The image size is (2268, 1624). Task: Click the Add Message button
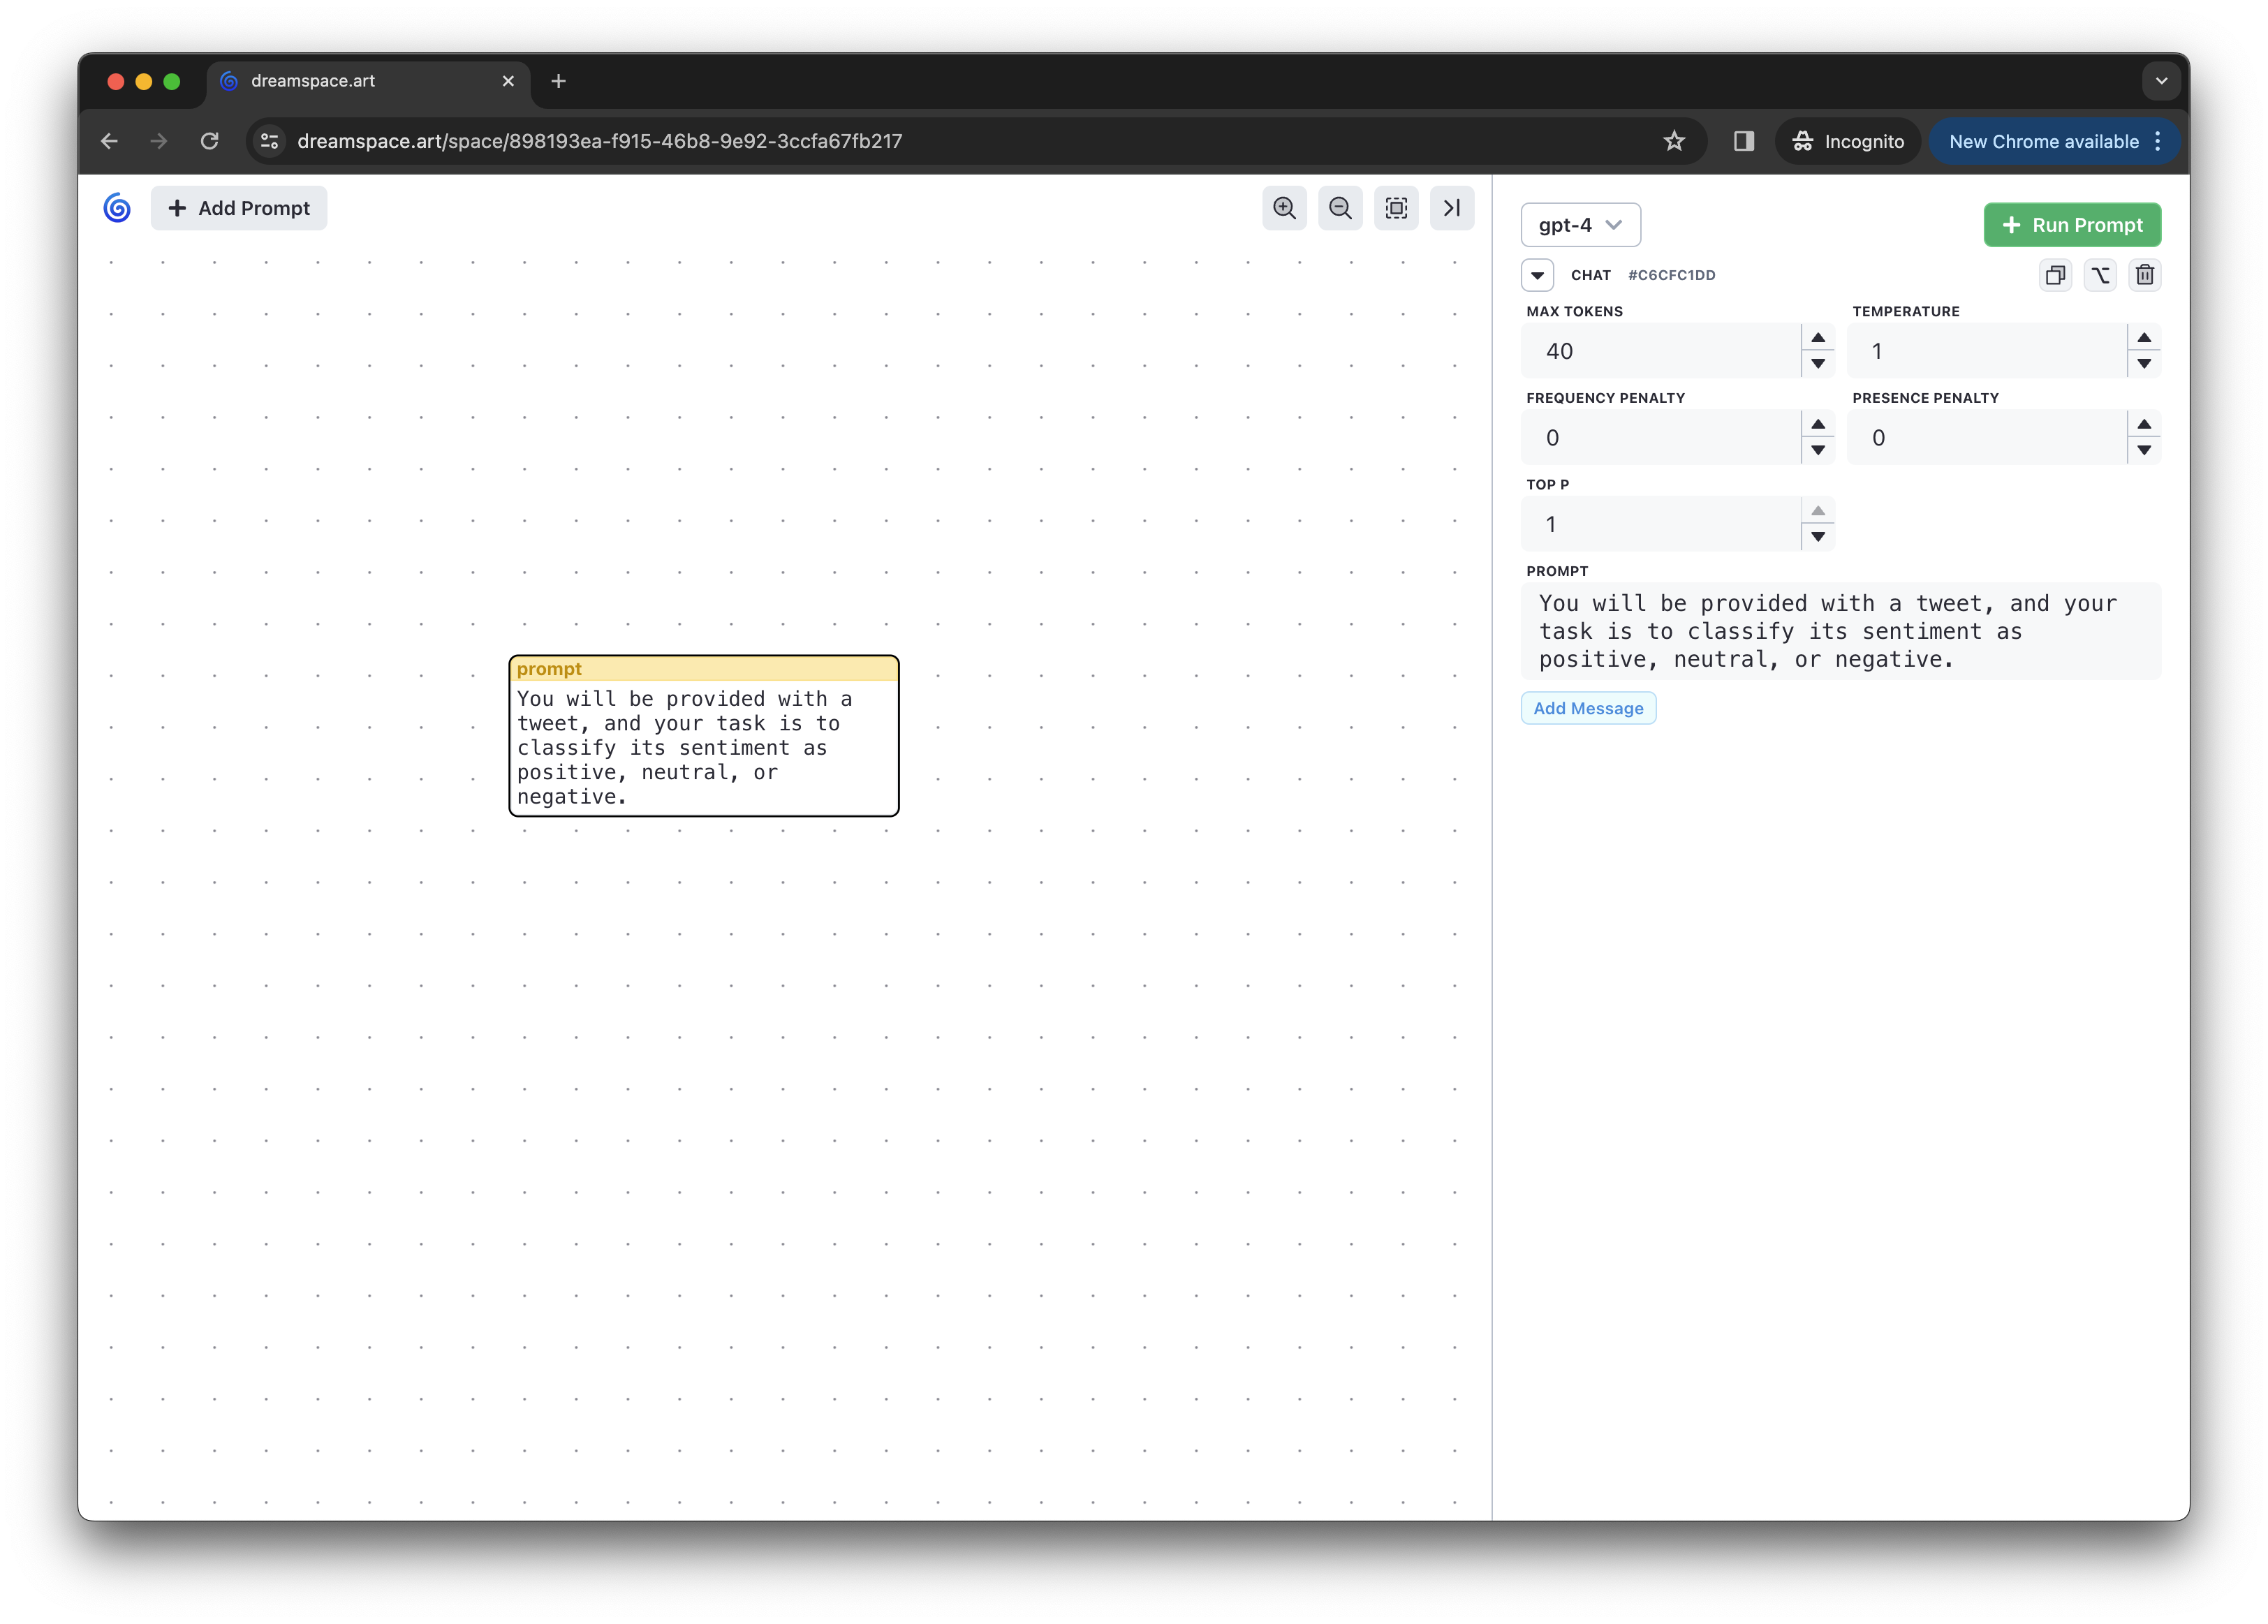pyautogui.click(x=1588, y=708)
